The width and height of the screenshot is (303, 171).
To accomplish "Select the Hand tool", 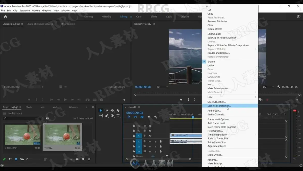I will (112, 116).
